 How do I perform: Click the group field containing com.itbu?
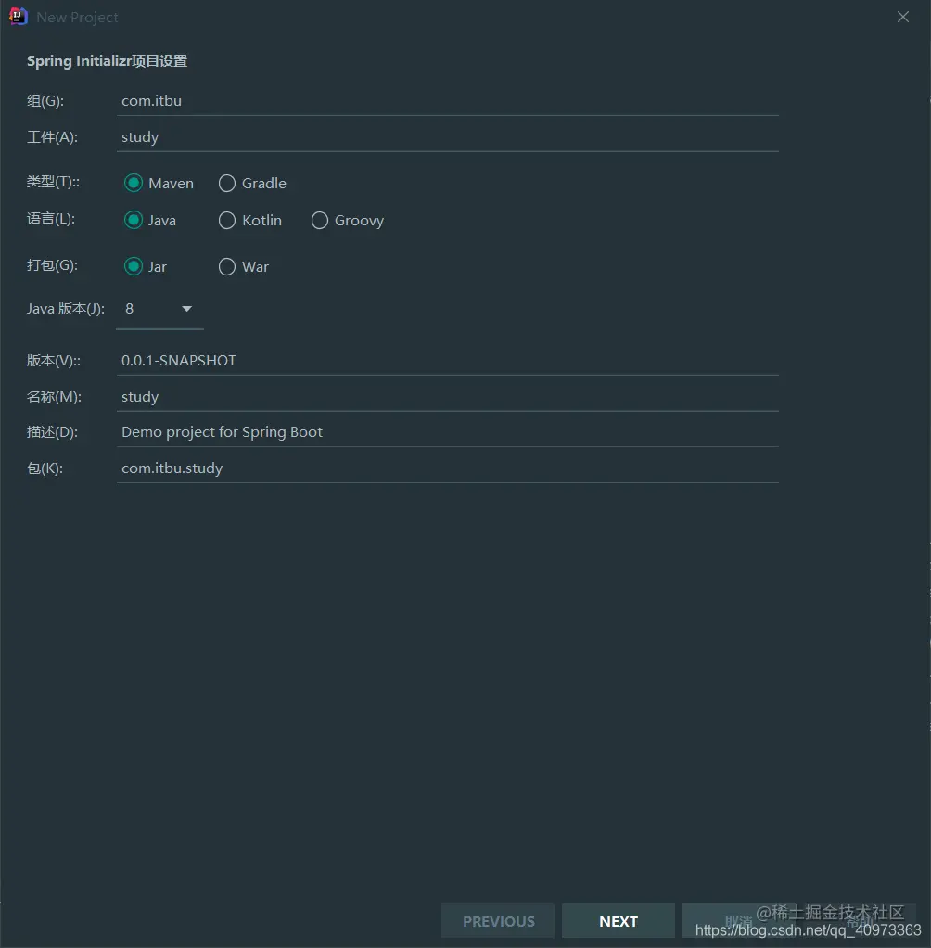pyautogui.click(x=447, y=101)
